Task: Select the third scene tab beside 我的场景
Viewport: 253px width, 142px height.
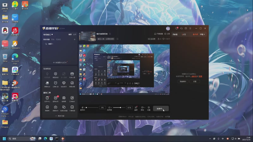Action: point(58,39)
